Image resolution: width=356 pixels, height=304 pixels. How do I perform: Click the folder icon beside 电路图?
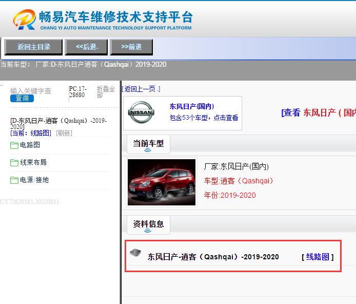14,145
